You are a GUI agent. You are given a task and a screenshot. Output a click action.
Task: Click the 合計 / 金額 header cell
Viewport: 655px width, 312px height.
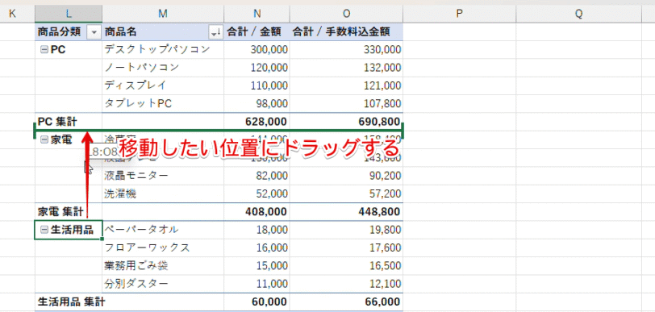(257, 31)
